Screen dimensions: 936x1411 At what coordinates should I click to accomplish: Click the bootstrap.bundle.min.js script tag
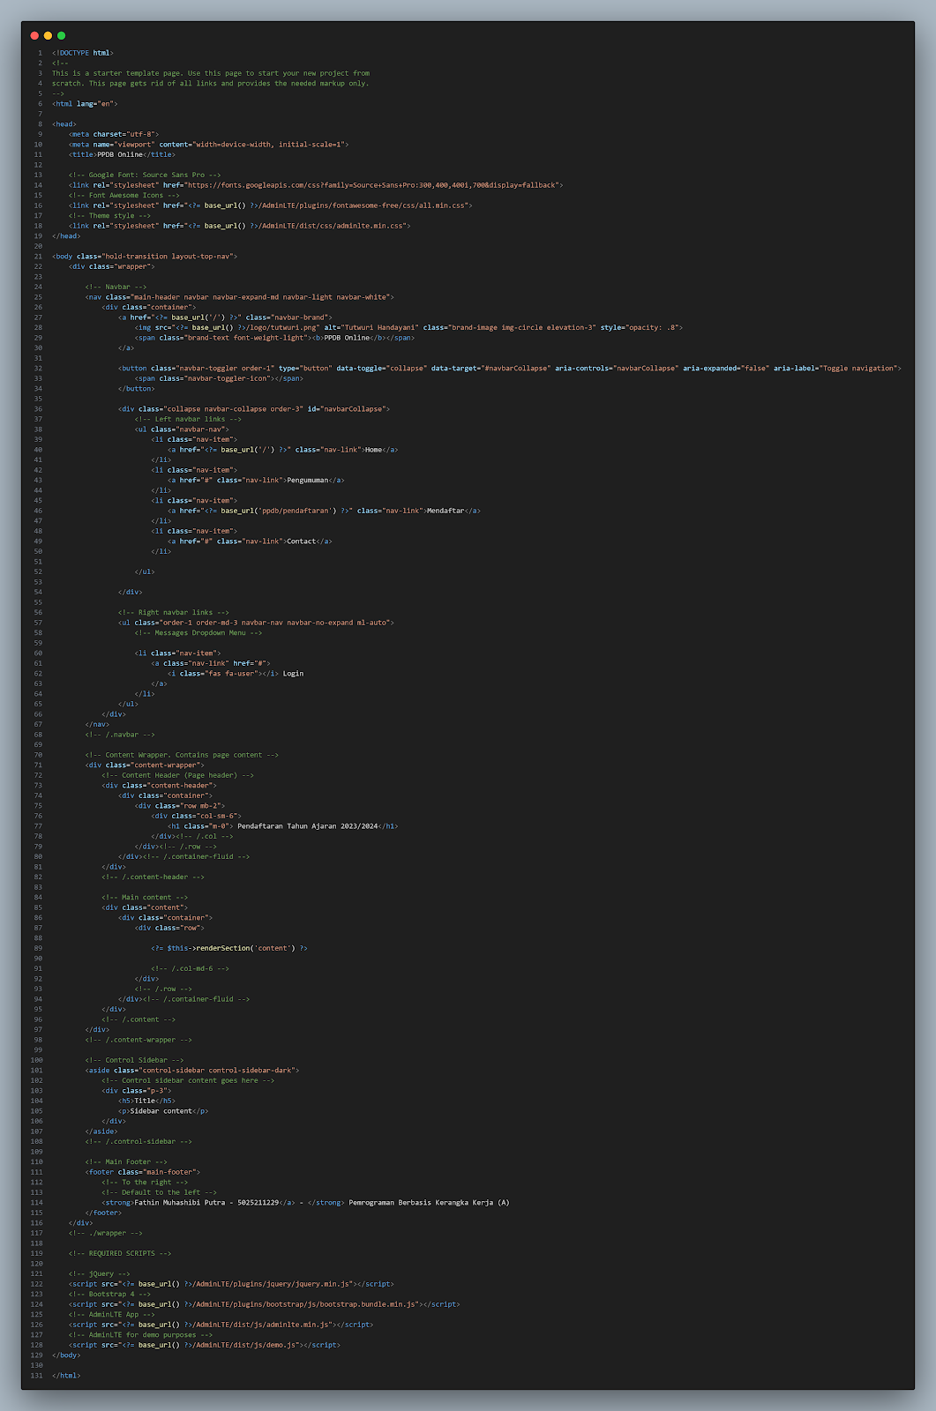coord(265,1304)
